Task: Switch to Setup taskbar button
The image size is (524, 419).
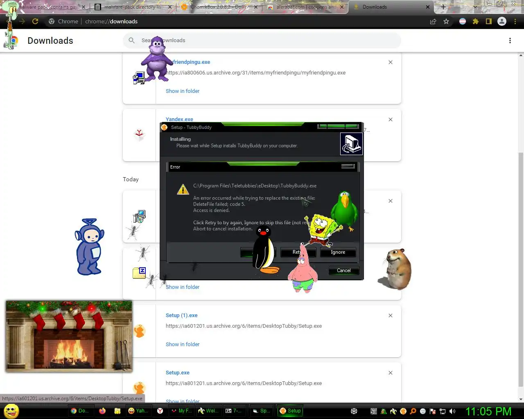Action: [x=290, y=411]
